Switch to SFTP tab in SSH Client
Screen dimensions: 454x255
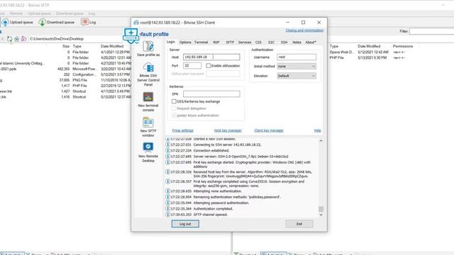tap(230, 42)
